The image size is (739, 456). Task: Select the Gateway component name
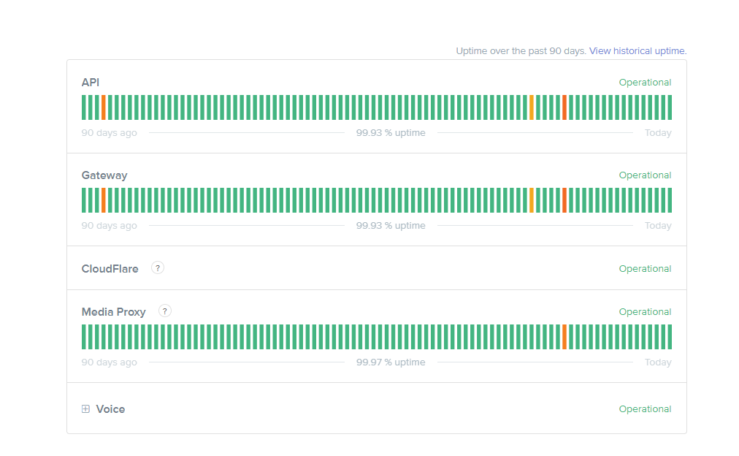(x=104, y=175)
